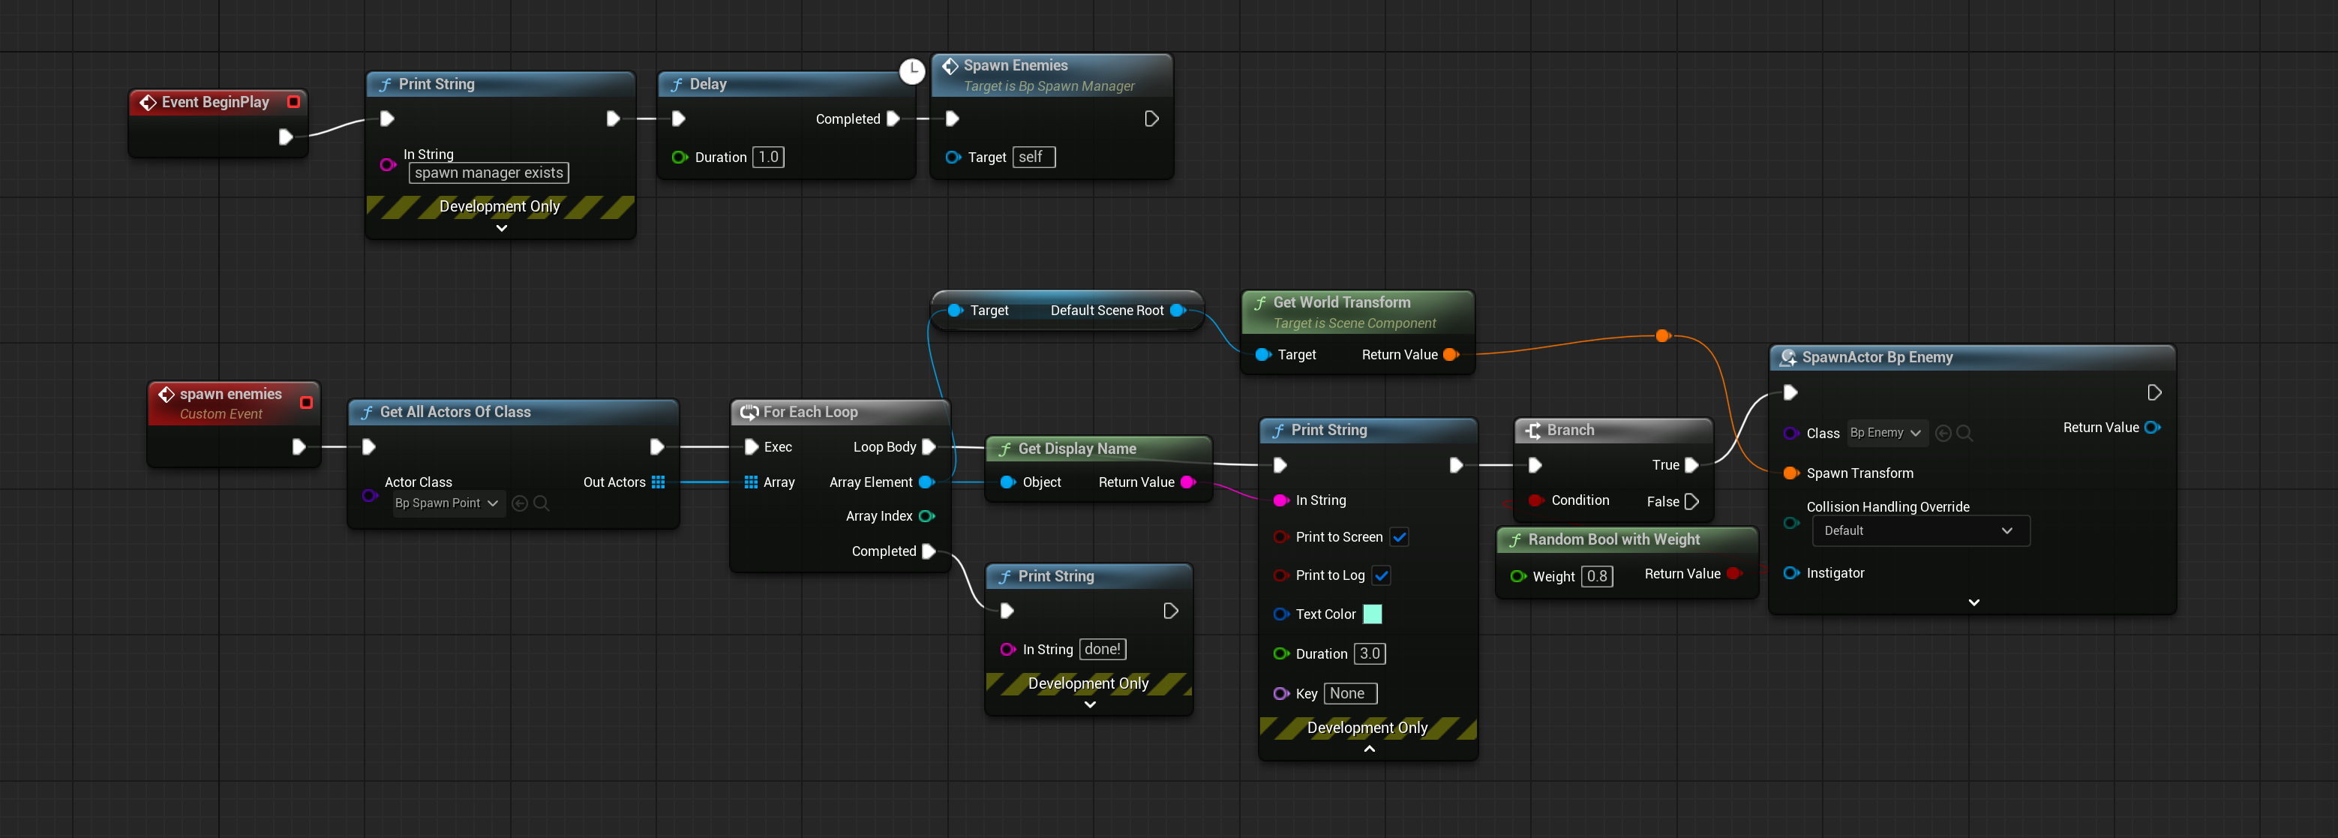
Task: Click the reroute node on transform wire
Action: 1663,336
